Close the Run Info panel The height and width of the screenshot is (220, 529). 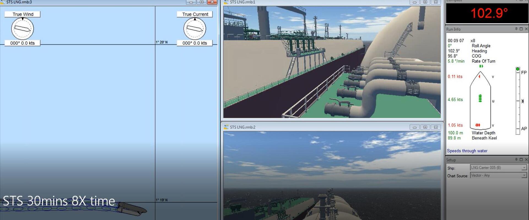[x=526, y=29]
